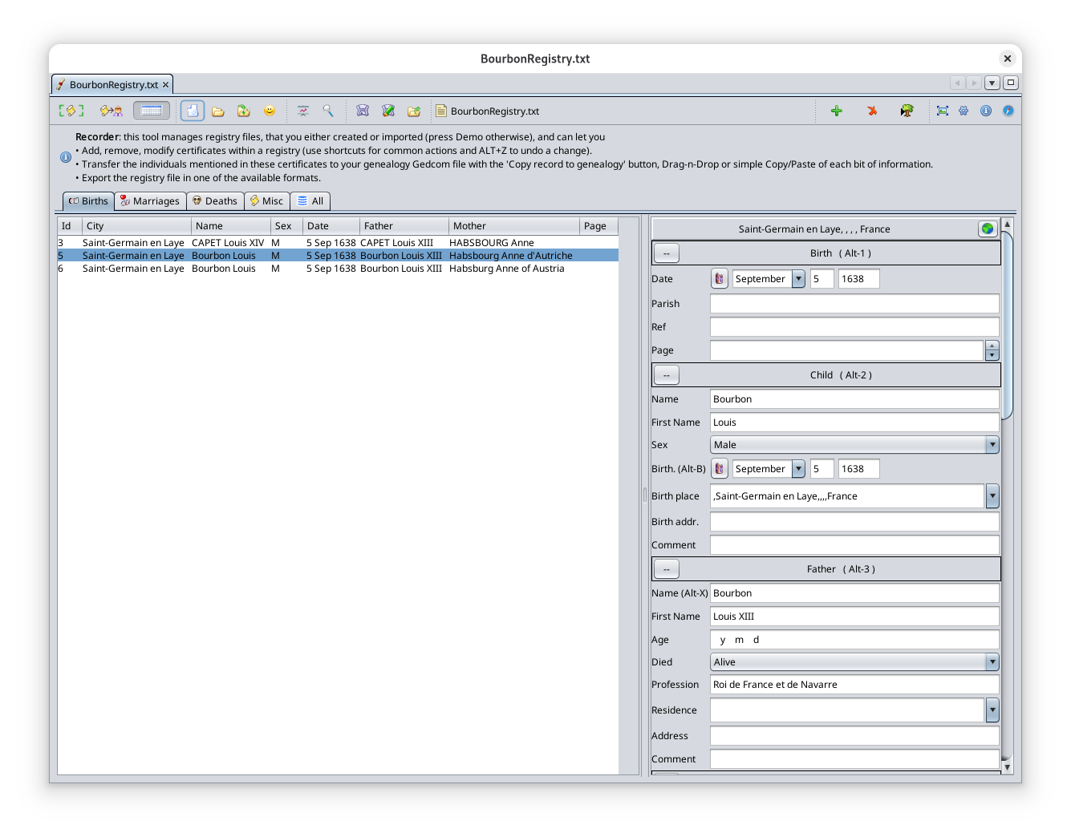Screen dimensions: 1071x837
Task: Select row with Habsburg Anne of Austria
Action: [338, 269]
